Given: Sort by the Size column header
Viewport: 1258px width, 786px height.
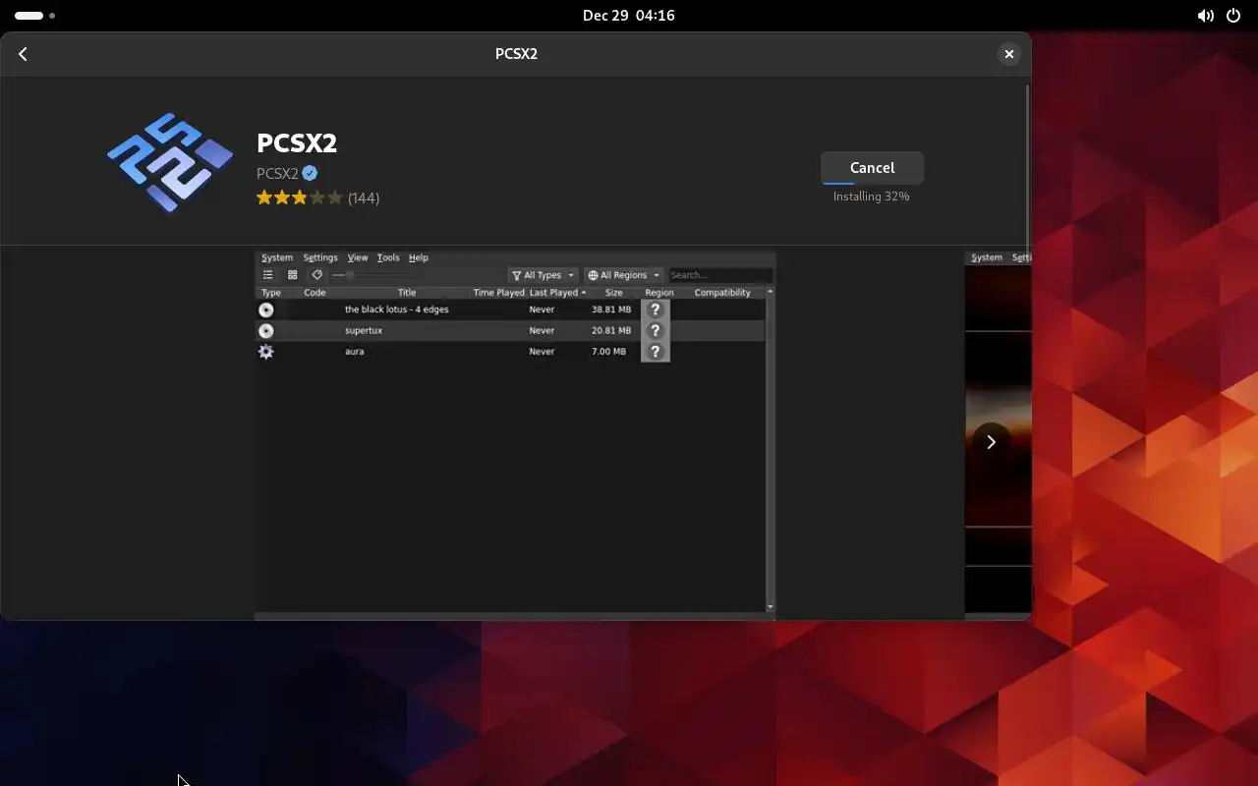Looking at the screenshot, I should 614,293.
